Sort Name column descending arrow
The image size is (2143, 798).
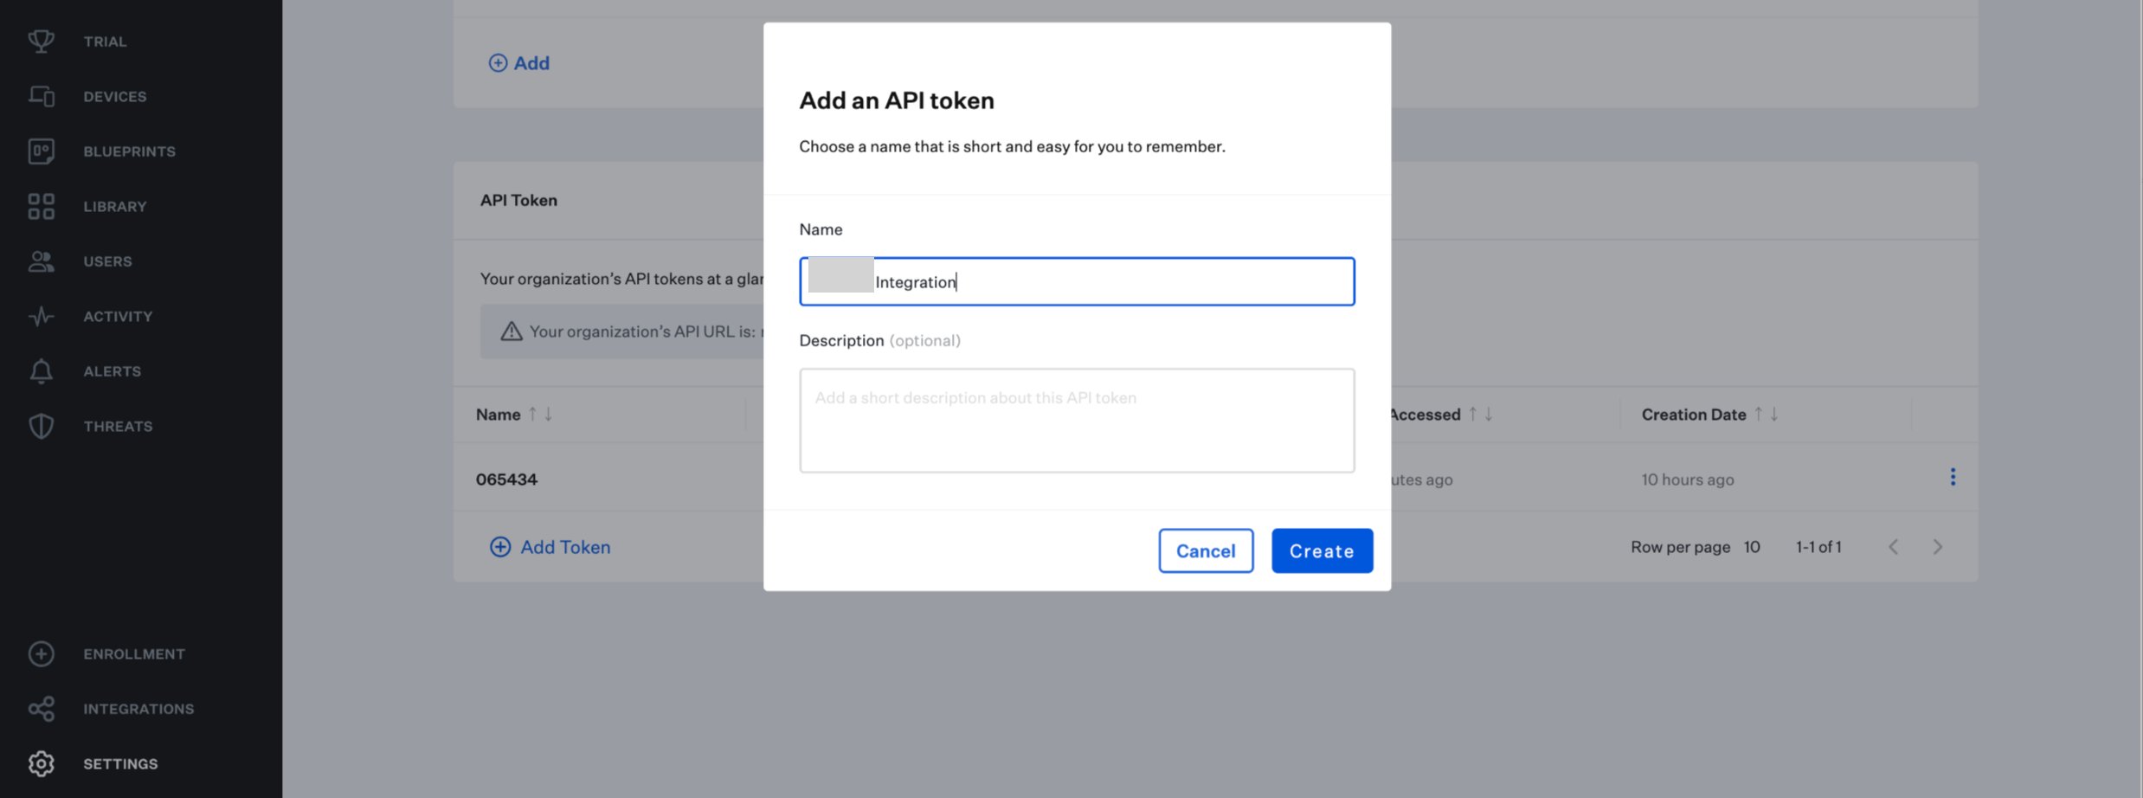click(x=548, y=415)
